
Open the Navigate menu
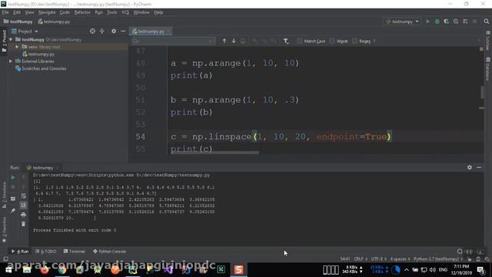pos(47,12)
